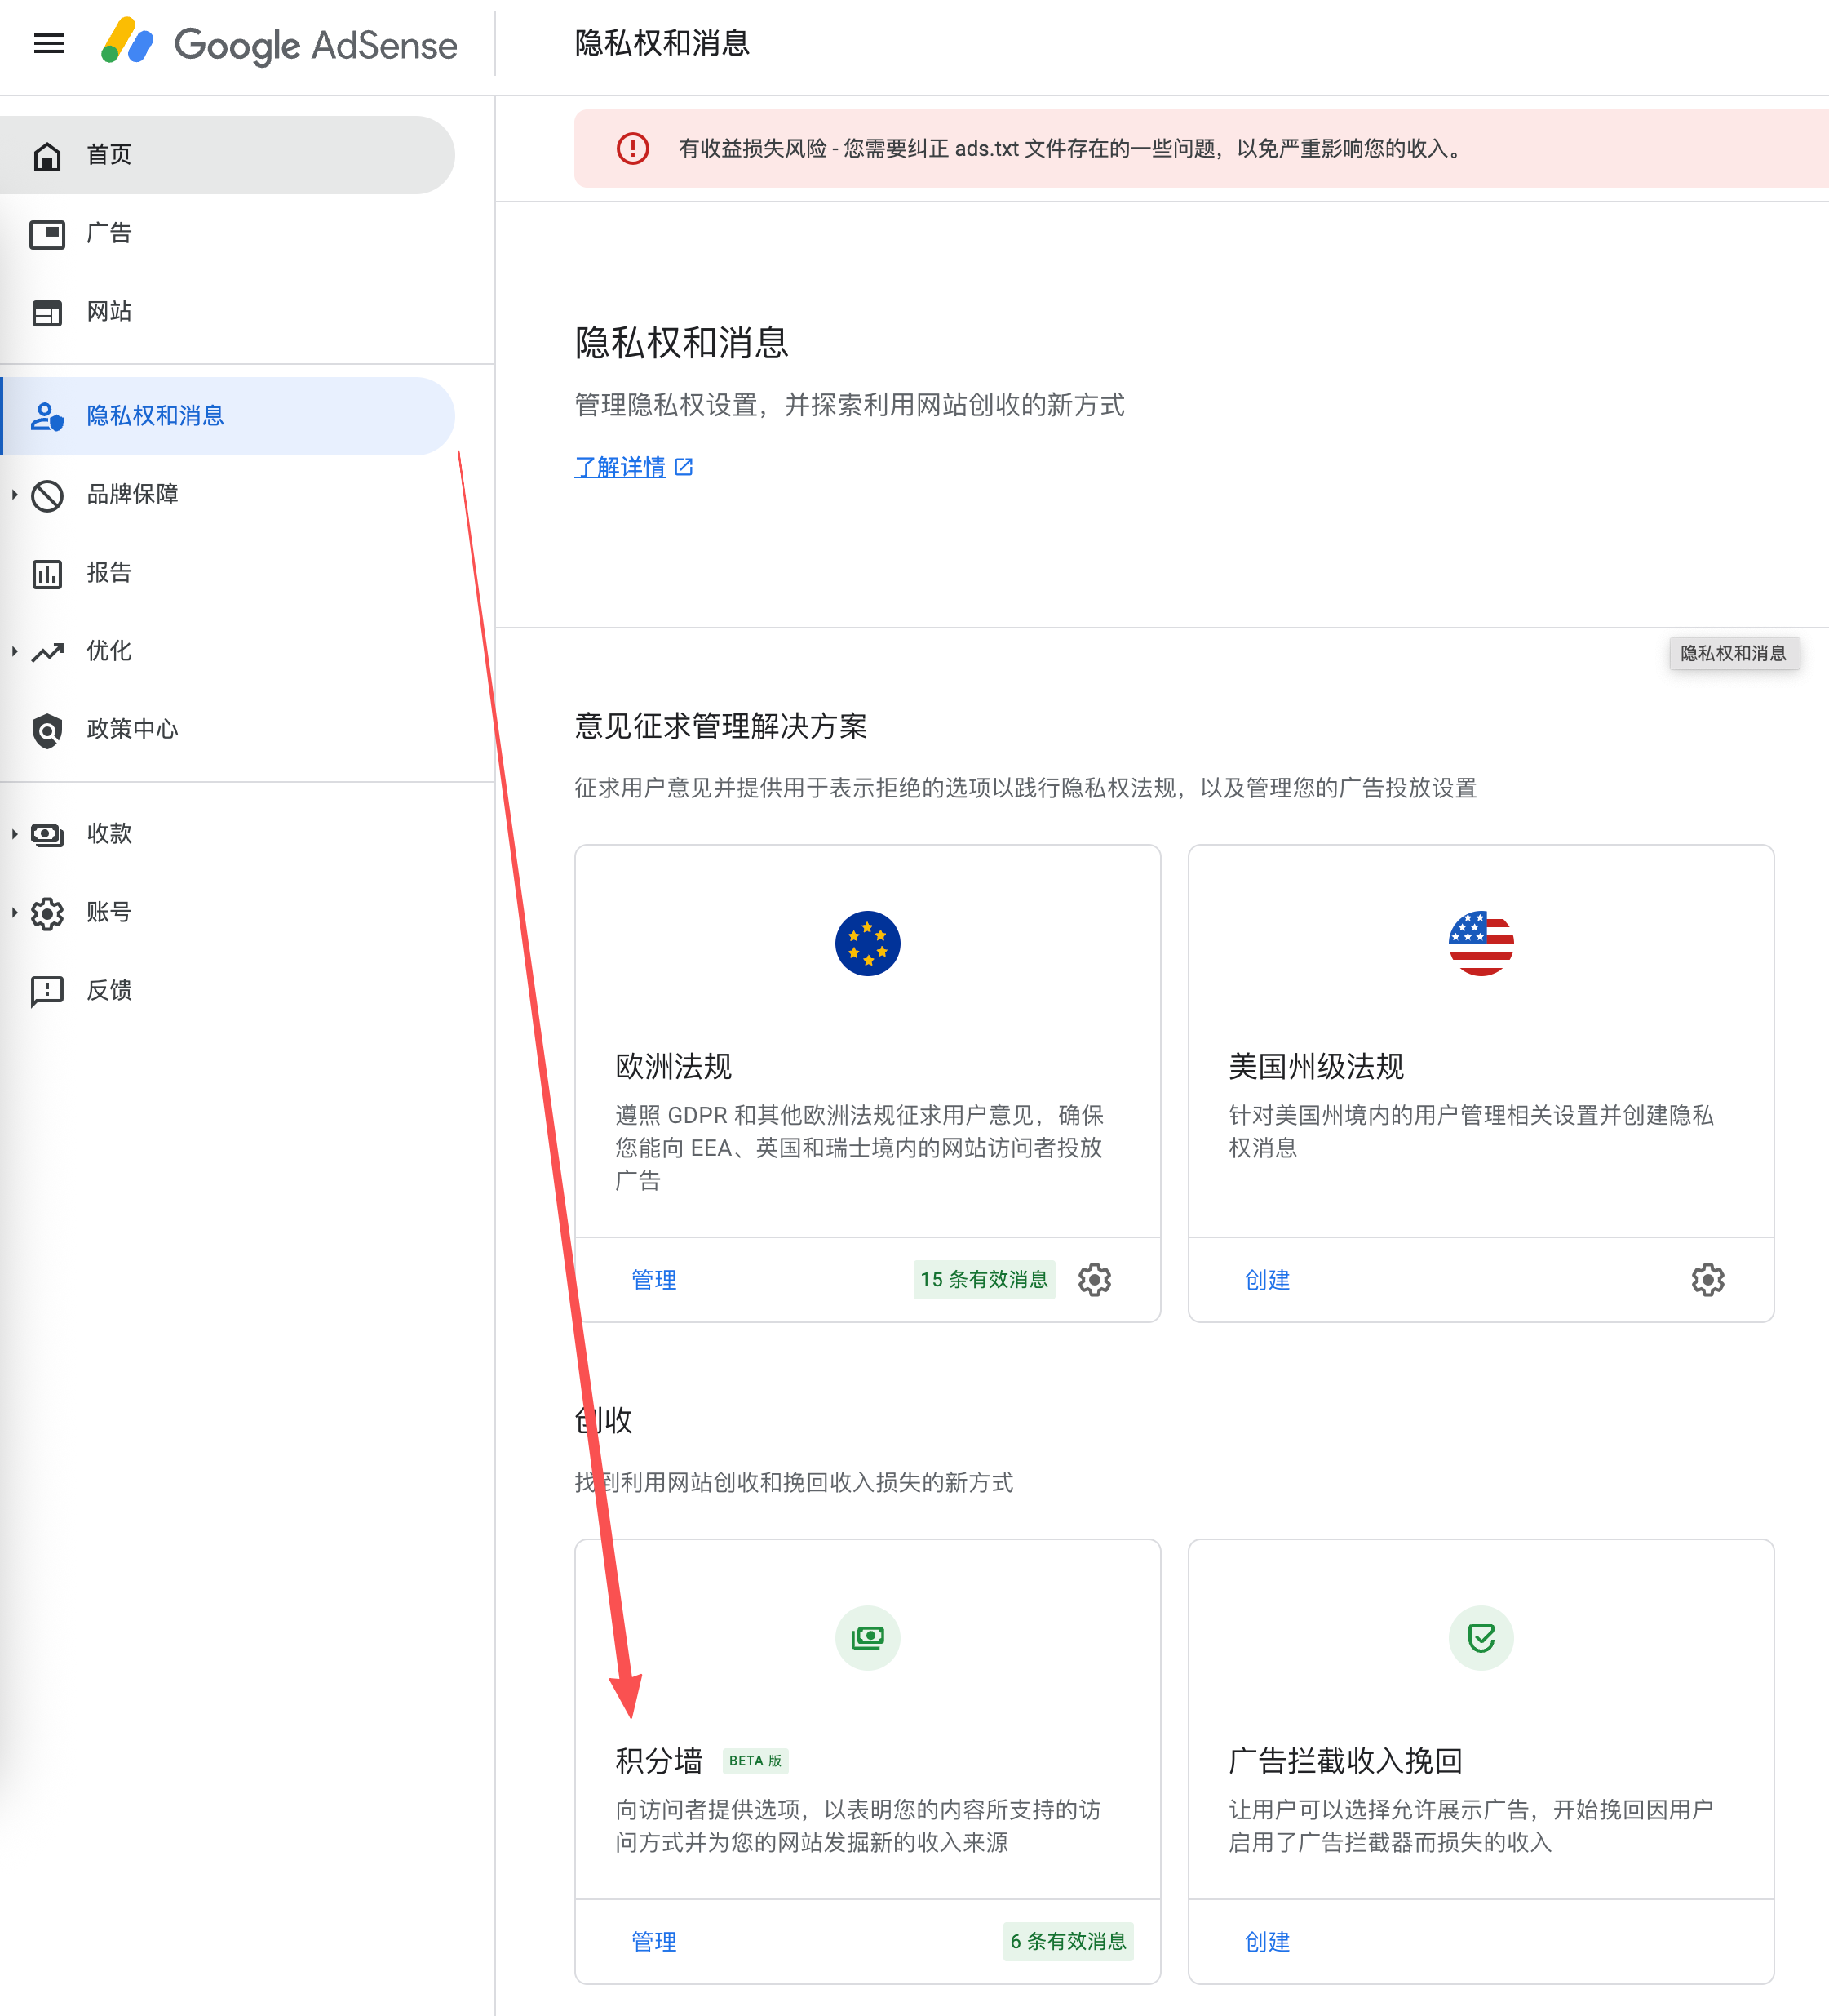Click the 反馈 feedback icon
This screenshot has height=2016, width=1829.
pos(47,991)
